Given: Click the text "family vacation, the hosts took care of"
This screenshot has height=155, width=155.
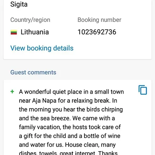Looking at the screenshot, I should coord(70,127).
